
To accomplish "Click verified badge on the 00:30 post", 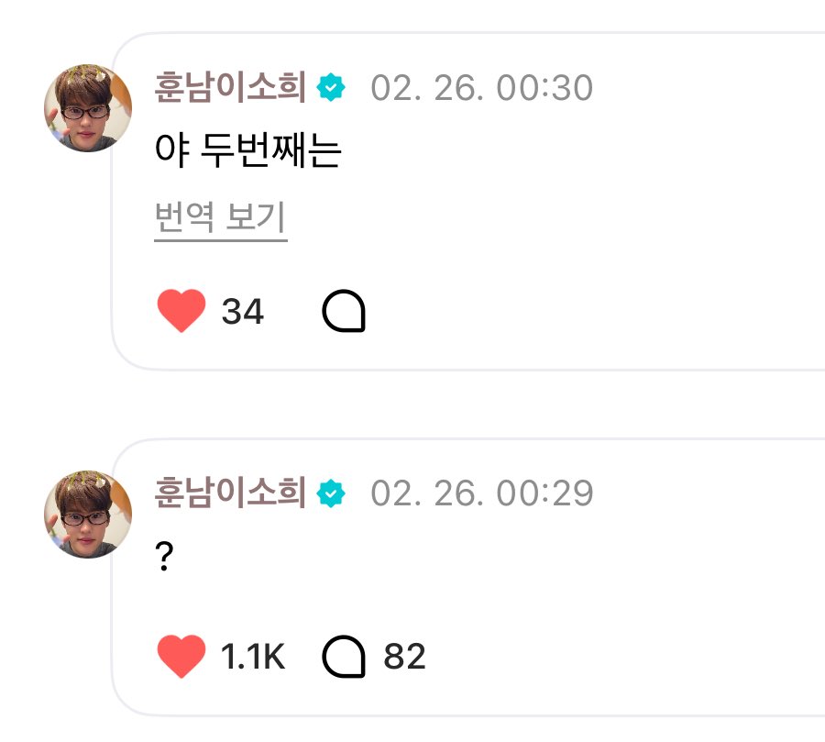I will (331, 88).
